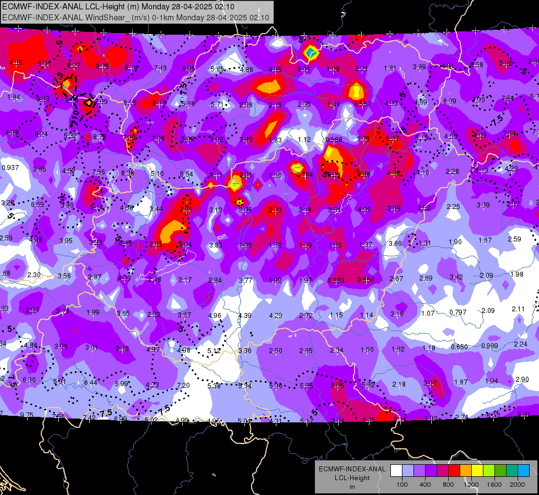Click the wind shear value '8.14'
This screenshot has width=539, height=495.
tap(132, 67)
